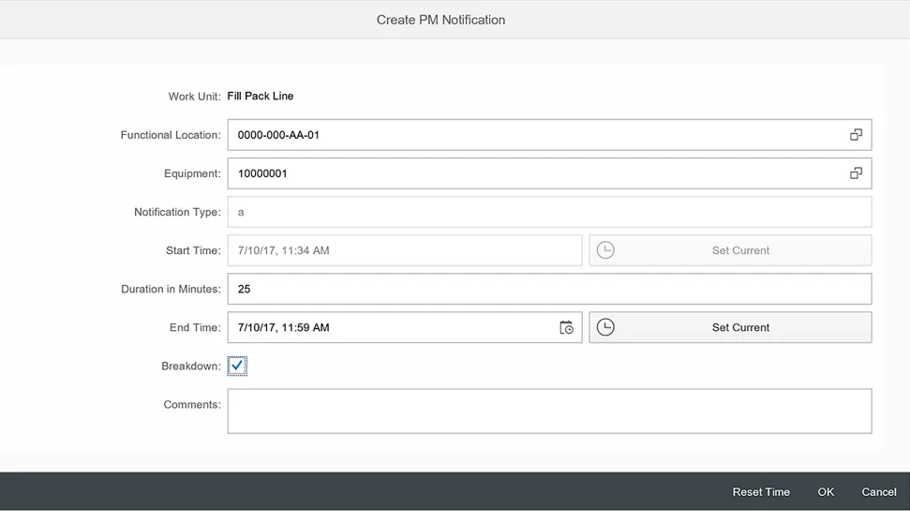Confirm the notification with OK
910x511 pixels.
826,492
